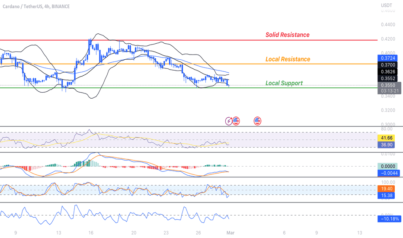Image resolution: width=403 pixels, height=238 pixels.
Task: Click the 15.38 blue stochastic value
Action: [x=386, y=196]
